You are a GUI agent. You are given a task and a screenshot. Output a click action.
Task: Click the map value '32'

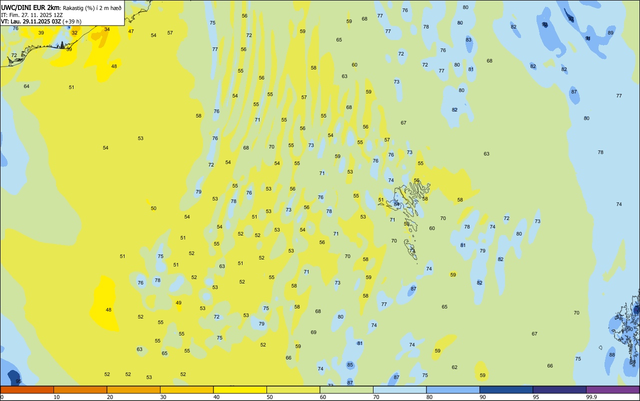coord(74,33)
